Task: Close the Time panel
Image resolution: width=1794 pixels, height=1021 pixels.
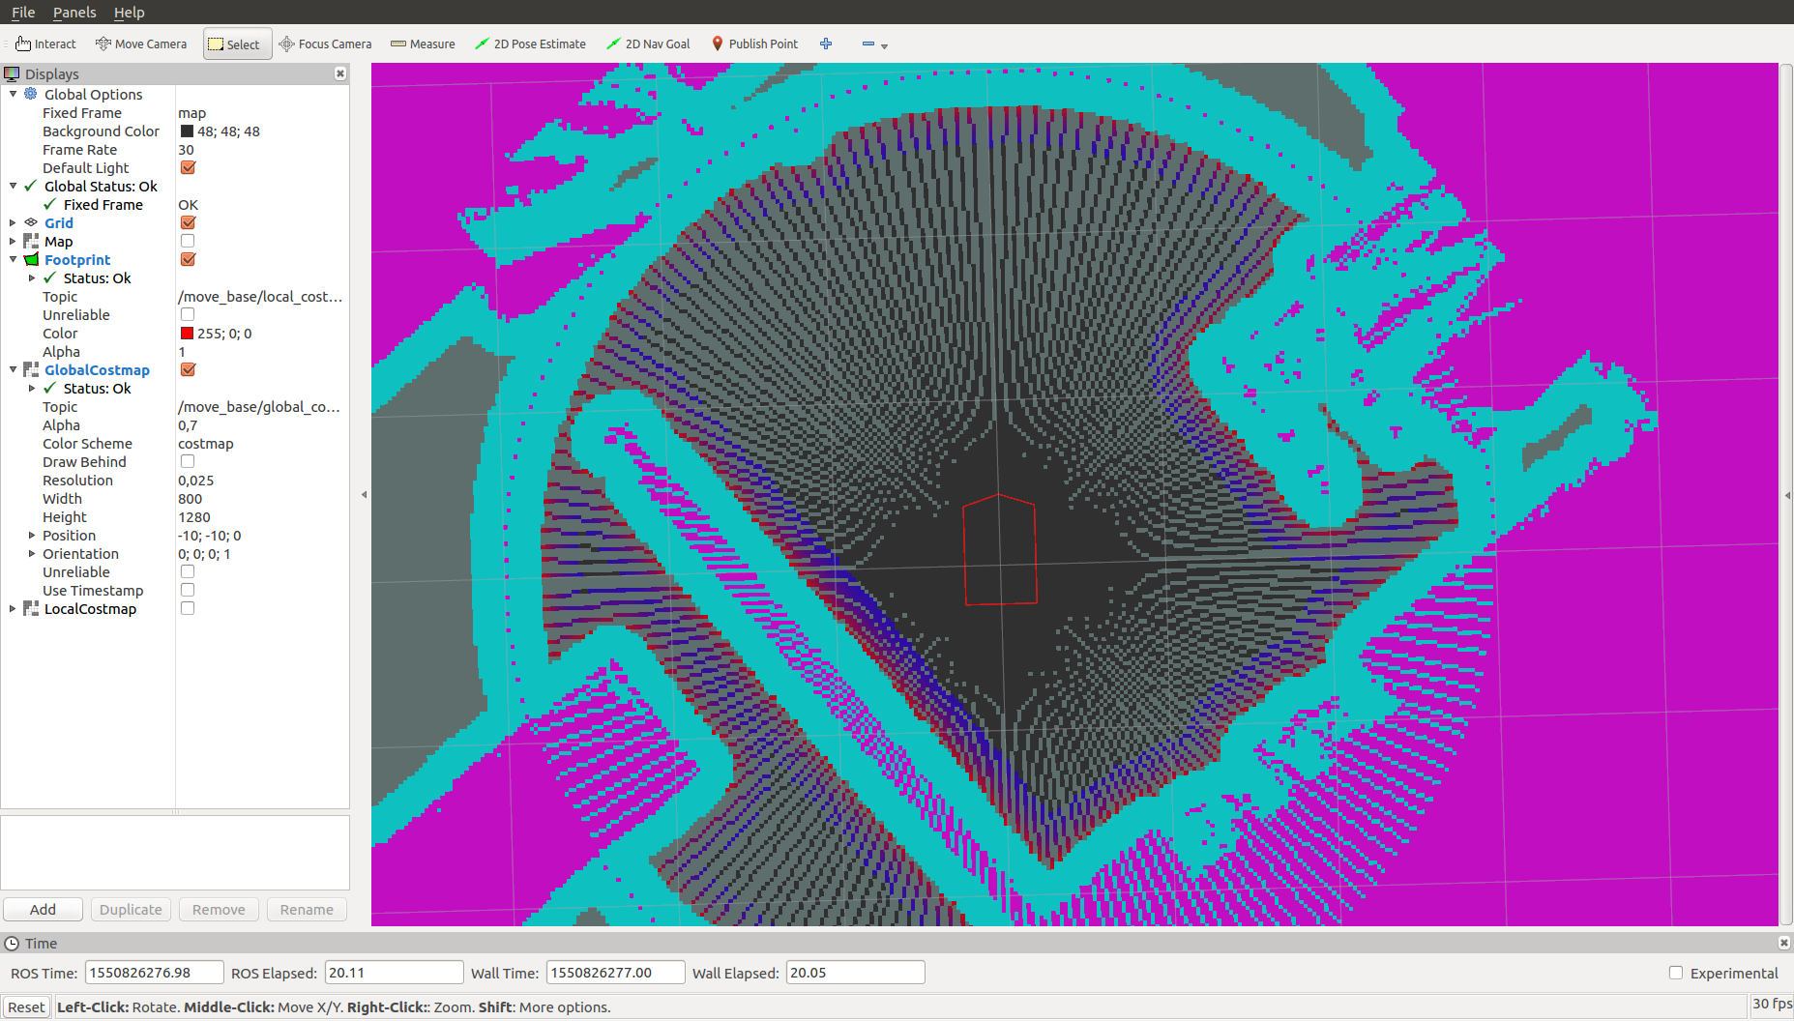Action: click(1784, 943)
